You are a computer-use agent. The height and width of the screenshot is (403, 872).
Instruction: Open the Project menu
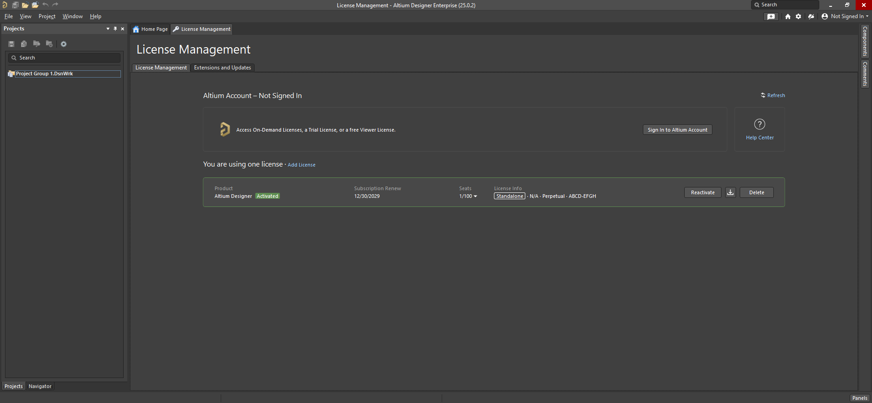(47, 16)
